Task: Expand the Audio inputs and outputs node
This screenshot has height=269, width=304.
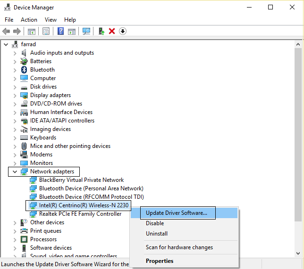Action: pos(15,53)
